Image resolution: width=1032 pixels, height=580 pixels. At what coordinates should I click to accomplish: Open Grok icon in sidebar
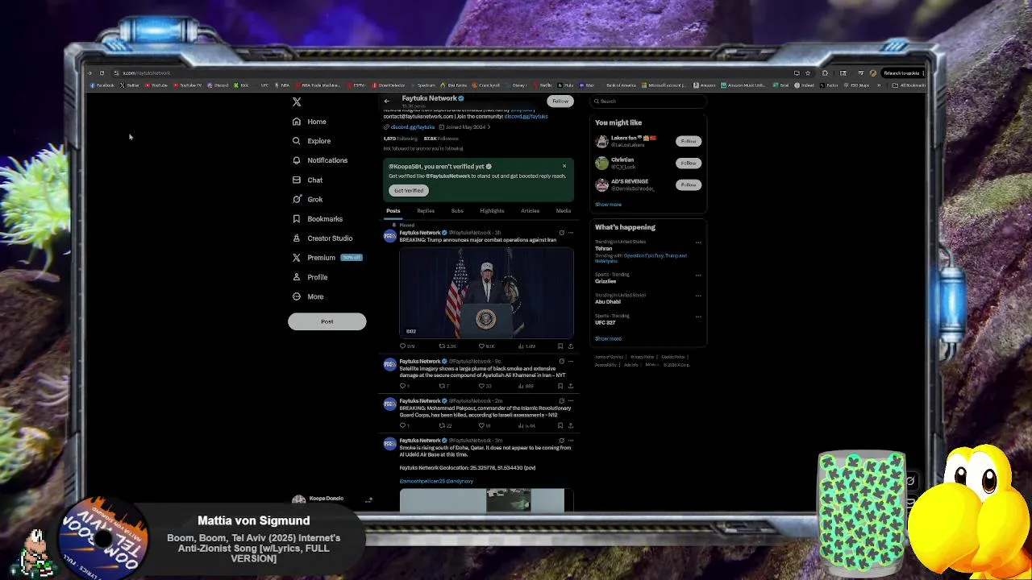click(x=297, y=199)
